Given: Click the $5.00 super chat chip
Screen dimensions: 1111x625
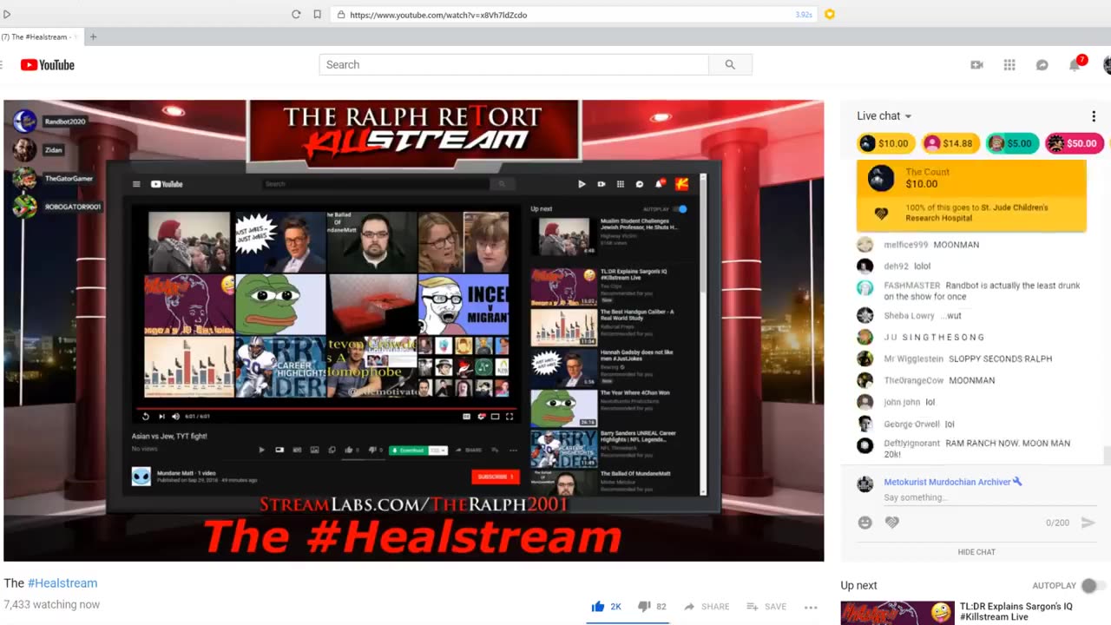Looking at the screenshot, I should [x=1012, y=144].
